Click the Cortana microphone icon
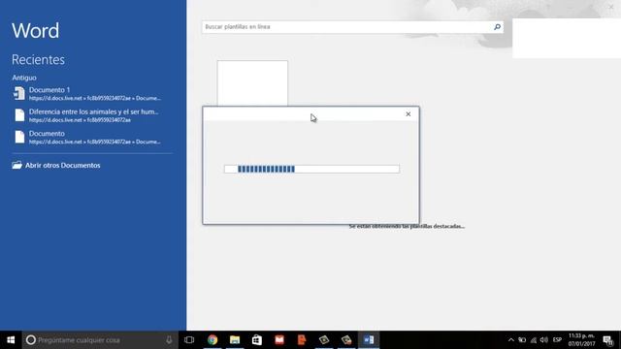Screen dimensions: 621x349 click(x=169, y=340)
